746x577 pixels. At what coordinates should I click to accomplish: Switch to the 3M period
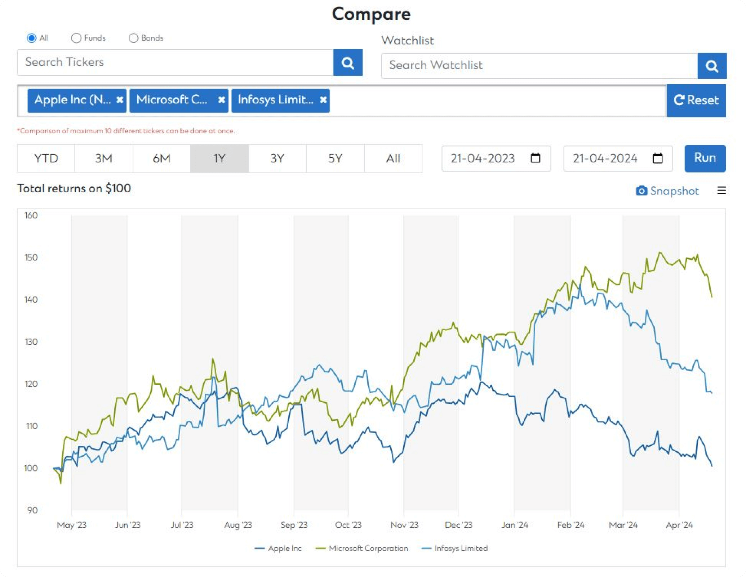[x=104, y=158]
